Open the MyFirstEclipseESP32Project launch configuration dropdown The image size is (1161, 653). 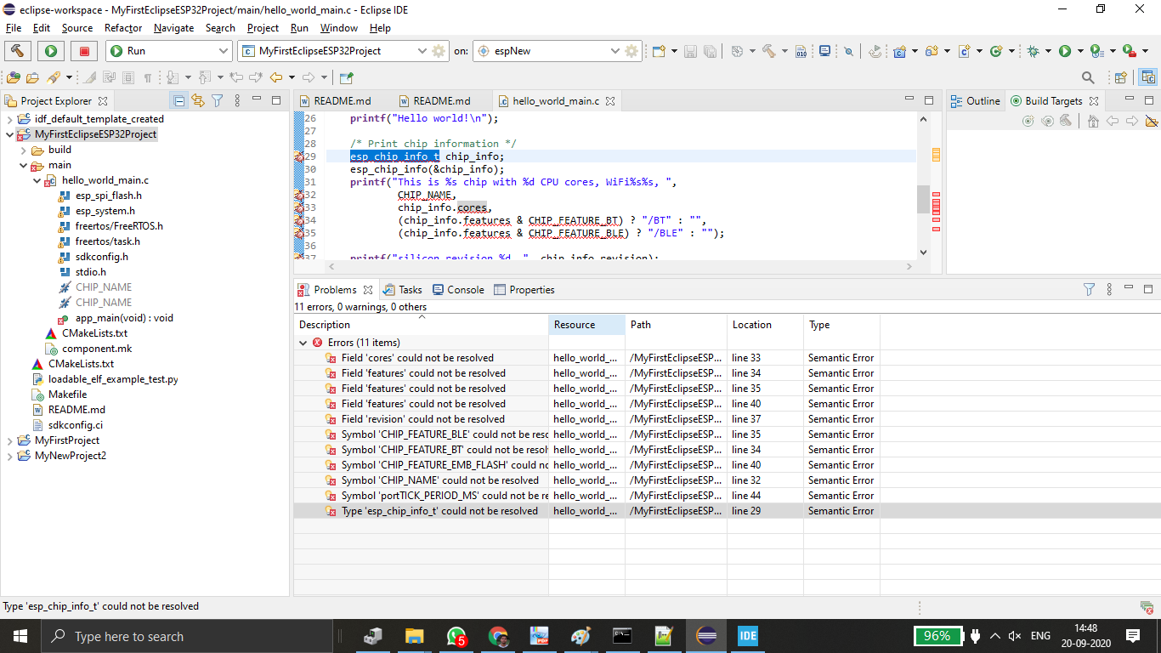[422, 51]
